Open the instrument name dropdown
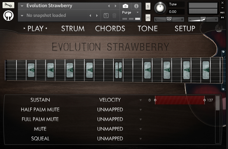 coord(22,6)
